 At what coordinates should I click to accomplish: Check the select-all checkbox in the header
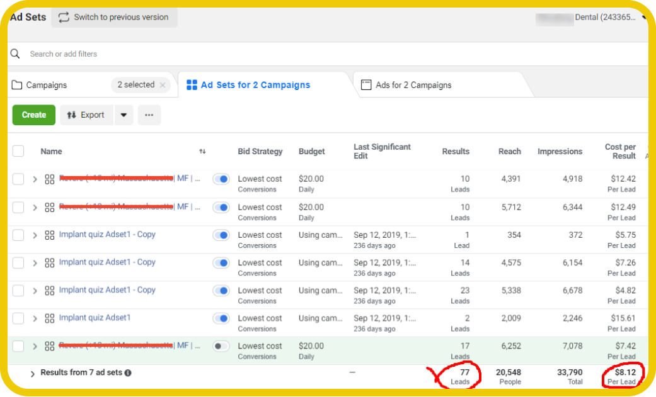(x=18, y=151)
